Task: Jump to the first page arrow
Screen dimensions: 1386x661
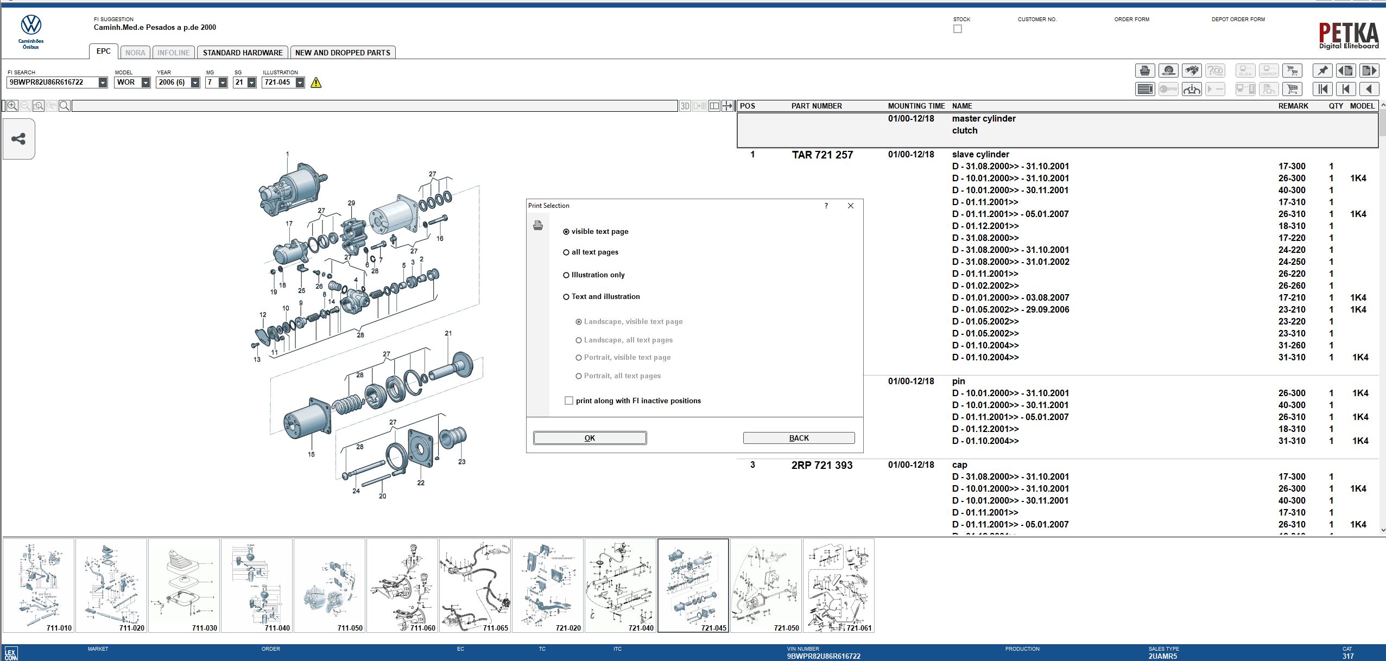Action: pyautogui.click(x=1322, y=89)
